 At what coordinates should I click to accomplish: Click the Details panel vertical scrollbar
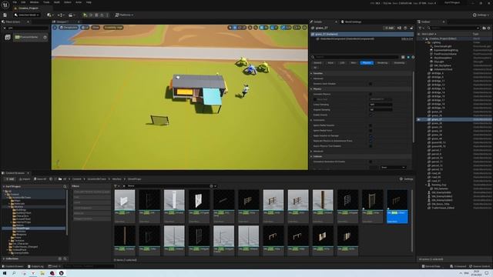tap(413, 107)
